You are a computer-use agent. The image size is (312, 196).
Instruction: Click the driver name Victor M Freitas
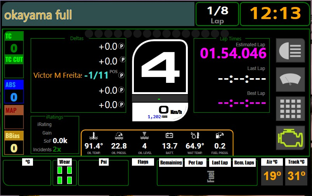[x=57, y=75]
